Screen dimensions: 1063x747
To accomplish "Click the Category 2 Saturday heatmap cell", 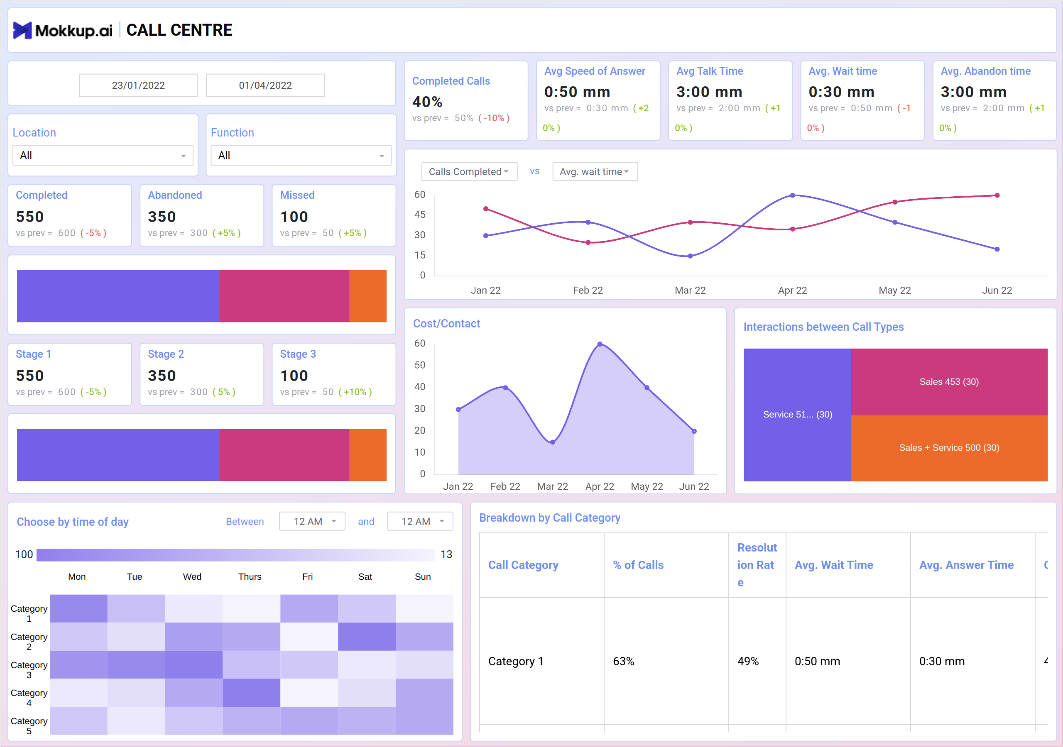I will [x=367, y=636].
